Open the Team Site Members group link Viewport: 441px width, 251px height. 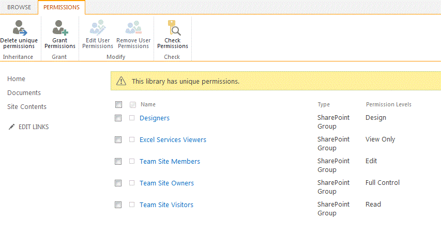[170, 161]
